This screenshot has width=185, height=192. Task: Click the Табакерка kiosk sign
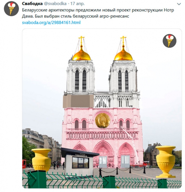(81, 155)
